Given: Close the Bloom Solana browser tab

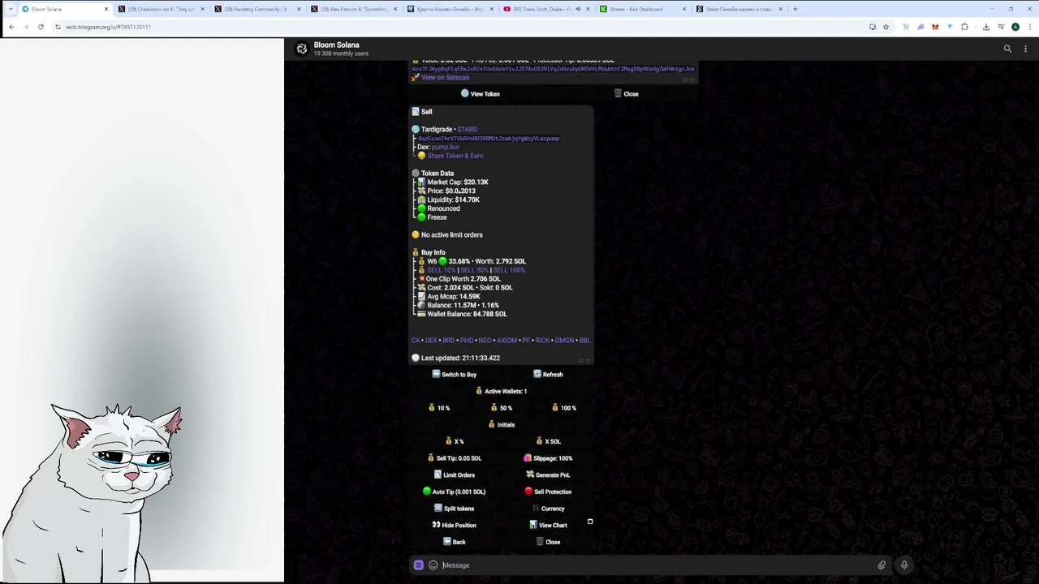Looking at the screenshot, I should (106, 9).
